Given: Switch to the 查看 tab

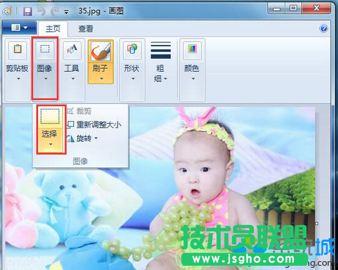Looking at the screenshot, I should click(86, 29).
